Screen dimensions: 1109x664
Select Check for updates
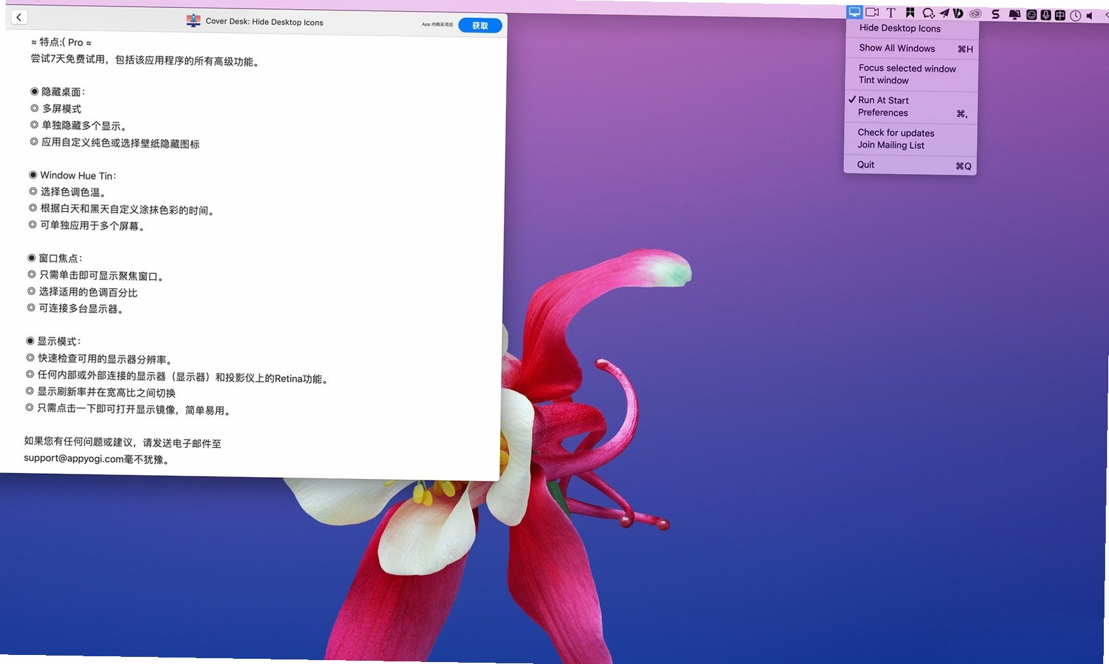pos(896,133)
